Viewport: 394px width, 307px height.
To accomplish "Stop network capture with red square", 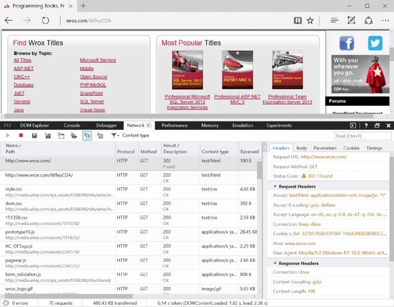I will click(x=21, y=136).
